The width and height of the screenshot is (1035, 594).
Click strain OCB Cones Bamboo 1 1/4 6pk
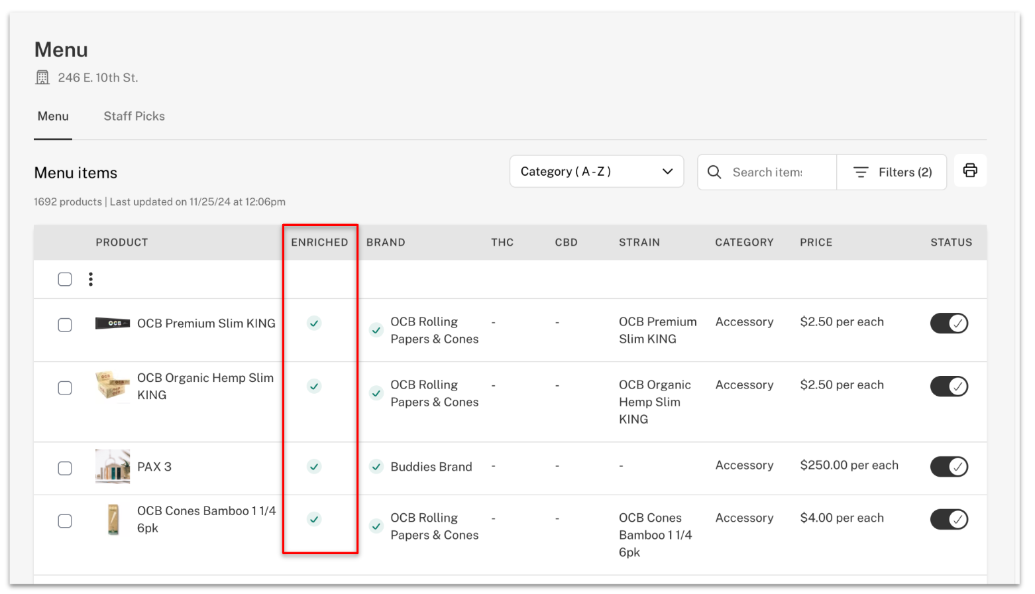[655, 535]
